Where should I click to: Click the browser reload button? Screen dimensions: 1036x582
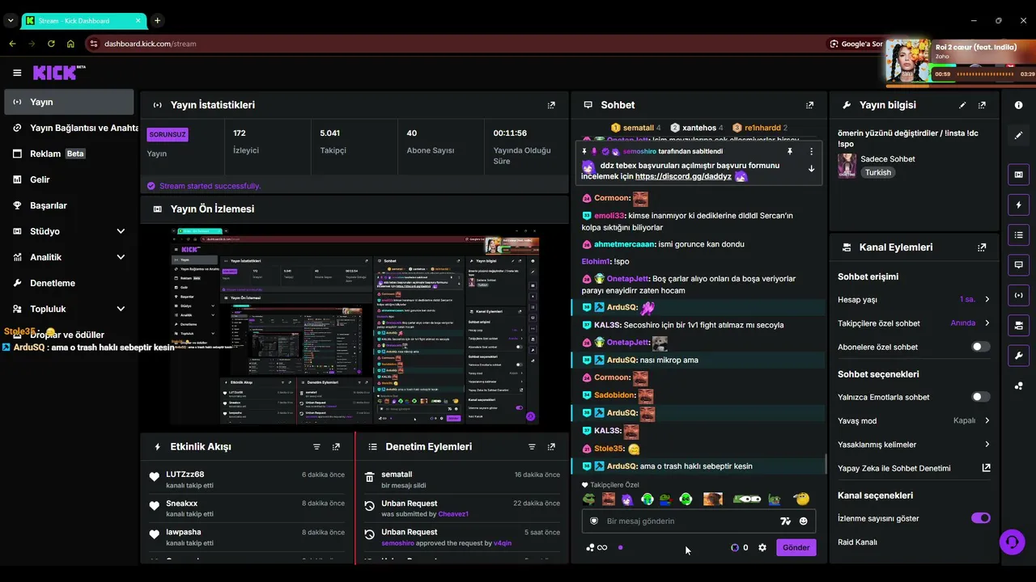click(51, 44)
